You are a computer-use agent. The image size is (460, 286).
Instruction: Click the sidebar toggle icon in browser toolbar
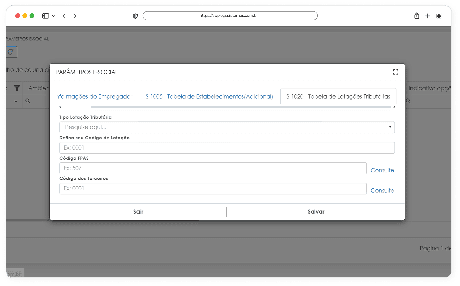pos(46,16)
